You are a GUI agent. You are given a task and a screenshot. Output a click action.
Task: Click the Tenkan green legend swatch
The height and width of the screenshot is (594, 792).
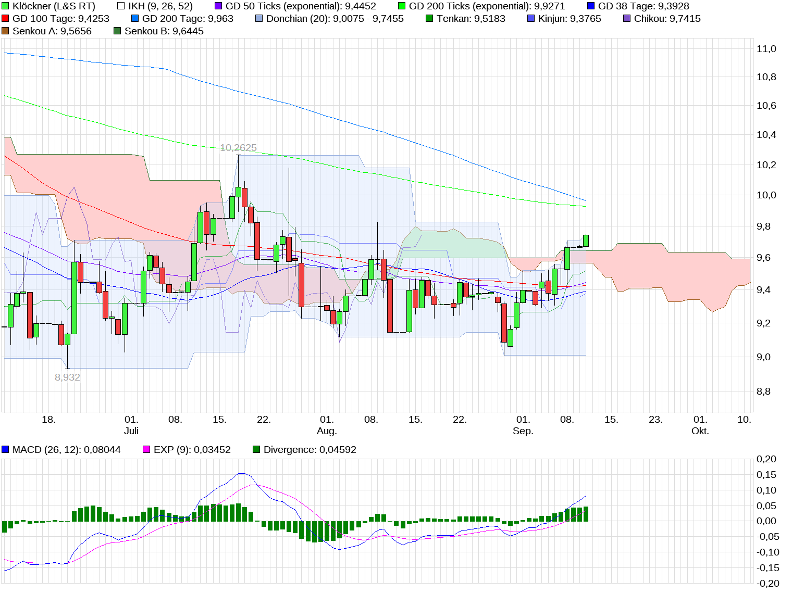[x=429, y=19]
